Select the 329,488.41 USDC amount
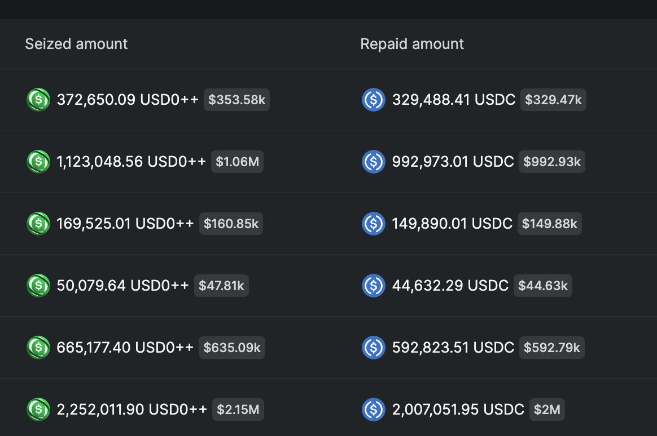Screen dimensions: 657x436 (x=454, y=100)
